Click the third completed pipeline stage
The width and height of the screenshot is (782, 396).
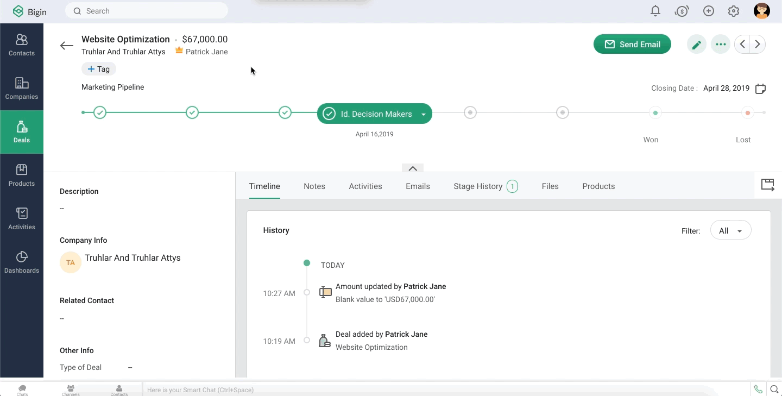[285, 112]
